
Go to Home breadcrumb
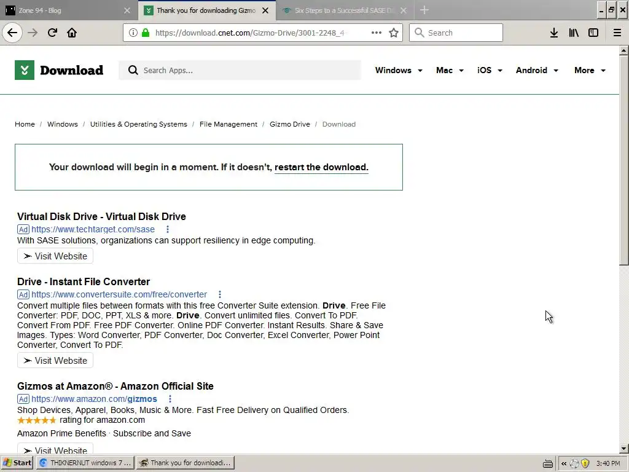click(x=25, y=124)
